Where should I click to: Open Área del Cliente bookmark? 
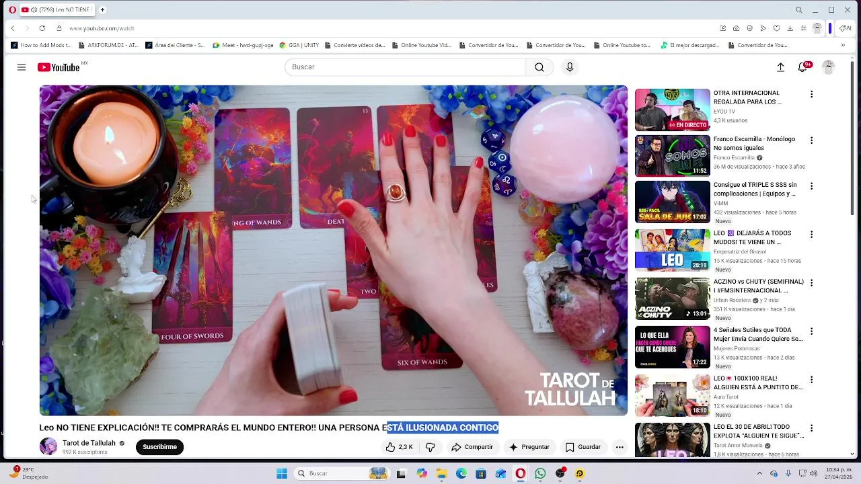click(175, 45)
